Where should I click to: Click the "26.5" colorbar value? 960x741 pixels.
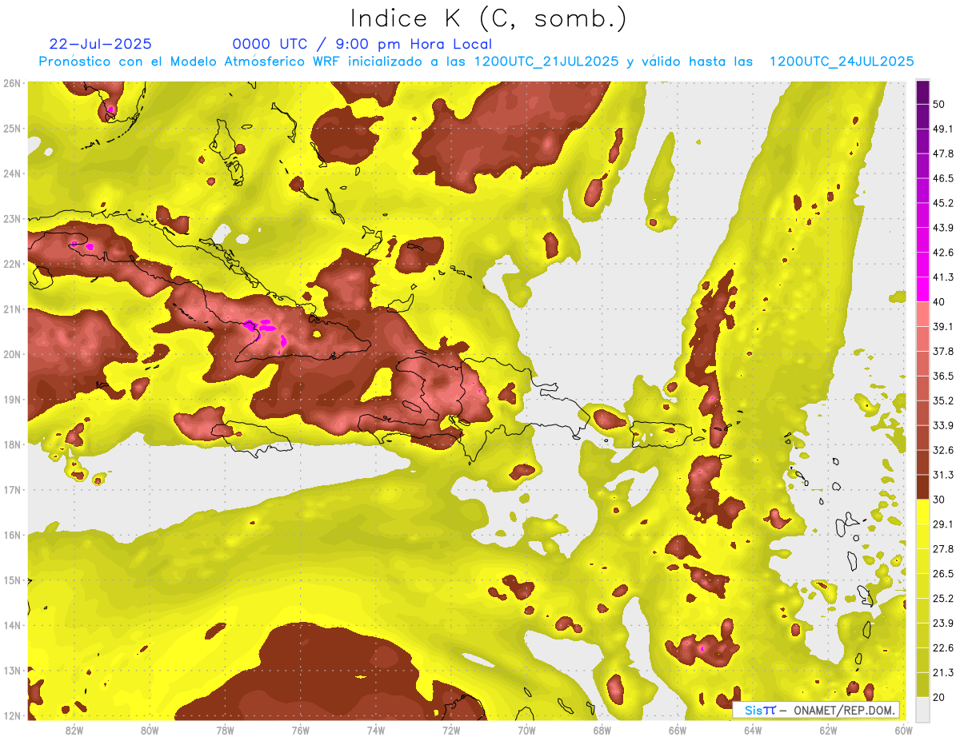tap(943, 574)
